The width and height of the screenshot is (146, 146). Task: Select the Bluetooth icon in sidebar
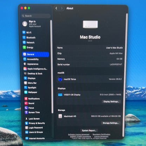click(24, 38)
